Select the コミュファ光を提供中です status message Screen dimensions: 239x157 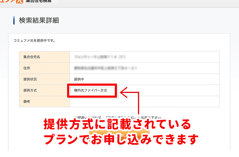[34, 41]
